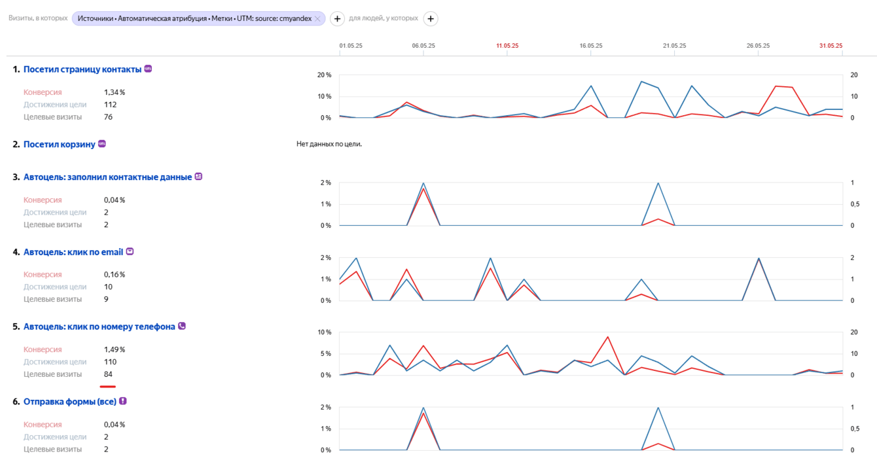Add a visit condition with the first plus button
This screenshot has height=462, width=877.
coord(337,19)
